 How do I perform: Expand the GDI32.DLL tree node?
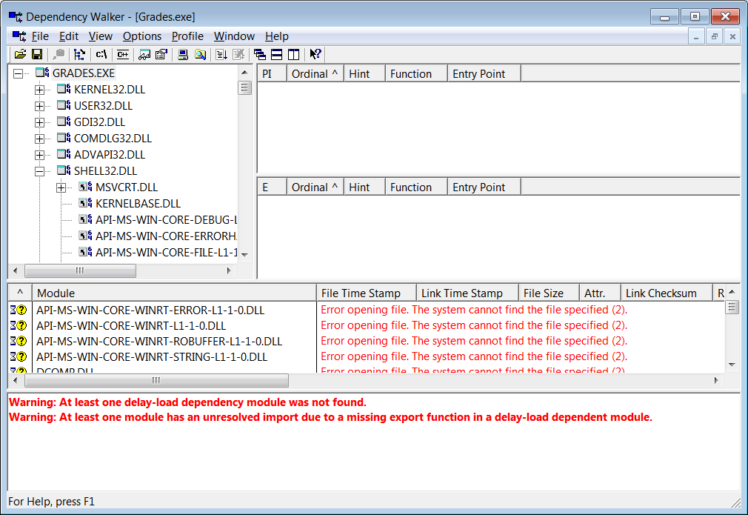(x=39, y=122)
